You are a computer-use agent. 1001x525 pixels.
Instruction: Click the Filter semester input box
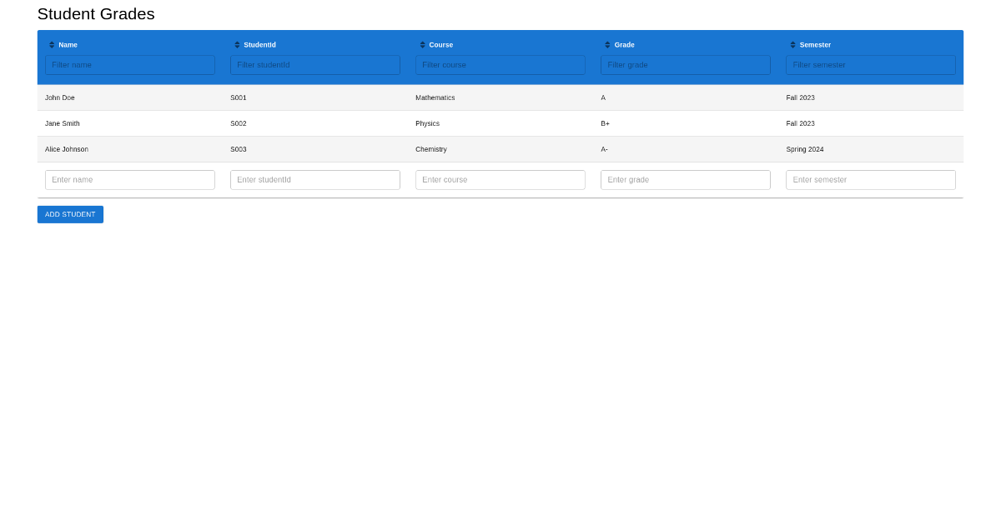[871, 64]
